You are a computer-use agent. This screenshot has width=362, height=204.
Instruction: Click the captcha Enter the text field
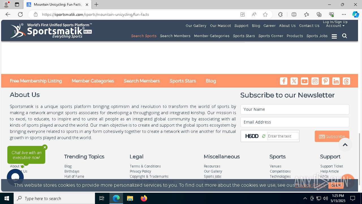coord(283,136)
